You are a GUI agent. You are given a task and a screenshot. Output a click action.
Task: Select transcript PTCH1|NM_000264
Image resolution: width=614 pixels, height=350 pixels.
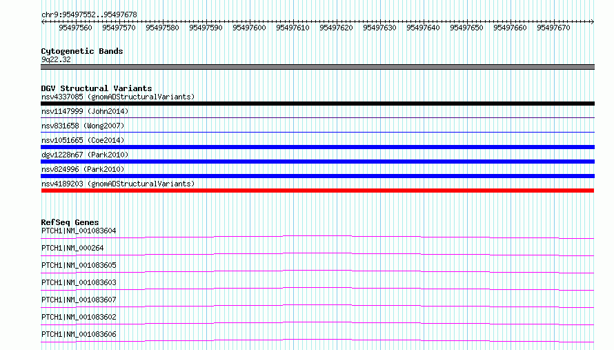pos(72,248)
